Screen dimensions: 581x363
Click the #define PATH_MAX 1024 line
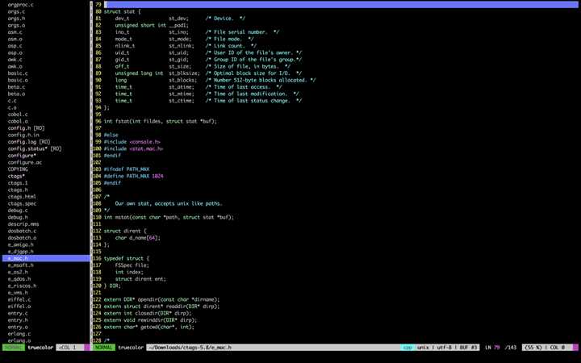click(x=133, y=176)
